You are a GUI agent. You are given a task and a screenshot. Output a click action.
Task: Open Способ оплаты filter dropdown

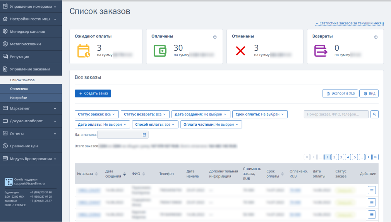(155, 124)
